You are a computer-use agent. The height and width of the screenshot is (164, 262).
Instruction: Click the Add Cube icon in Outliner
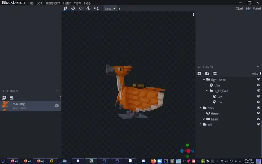199,73
